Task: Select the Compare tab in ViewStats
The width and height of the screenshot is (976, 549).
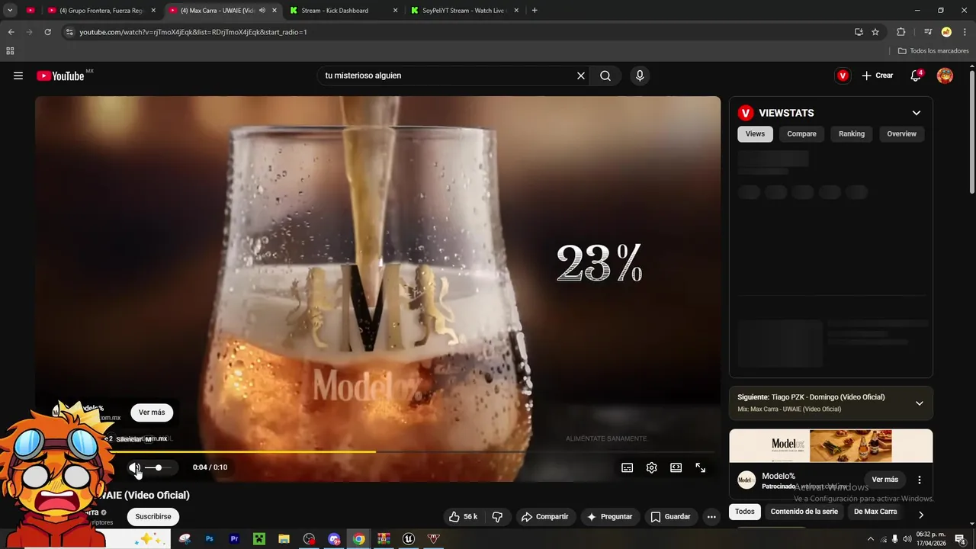Action: pyautogui.click(x=801, y=133)
